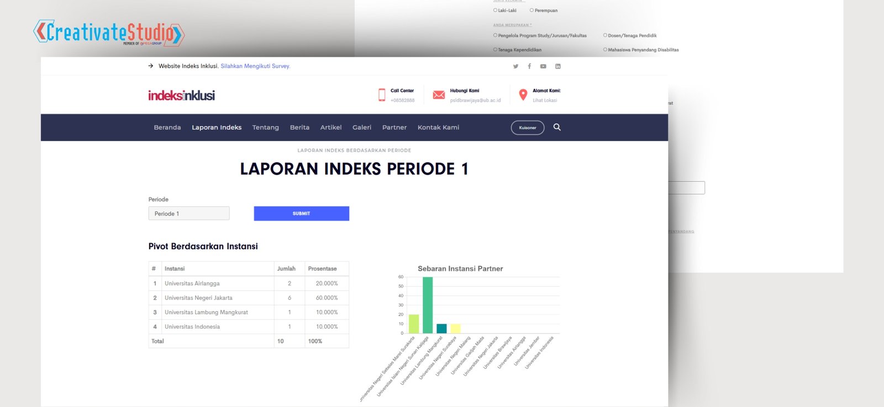
Task: Click the Kuisoner button
Action: 528,127
